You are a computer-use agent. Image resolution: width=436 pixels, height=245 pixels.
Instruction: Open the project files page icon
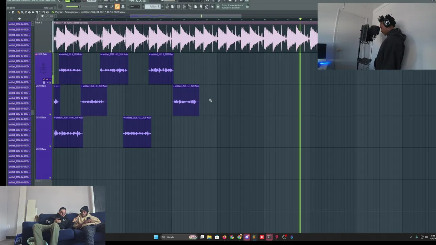pyautogui.click(x=196, y=6)
